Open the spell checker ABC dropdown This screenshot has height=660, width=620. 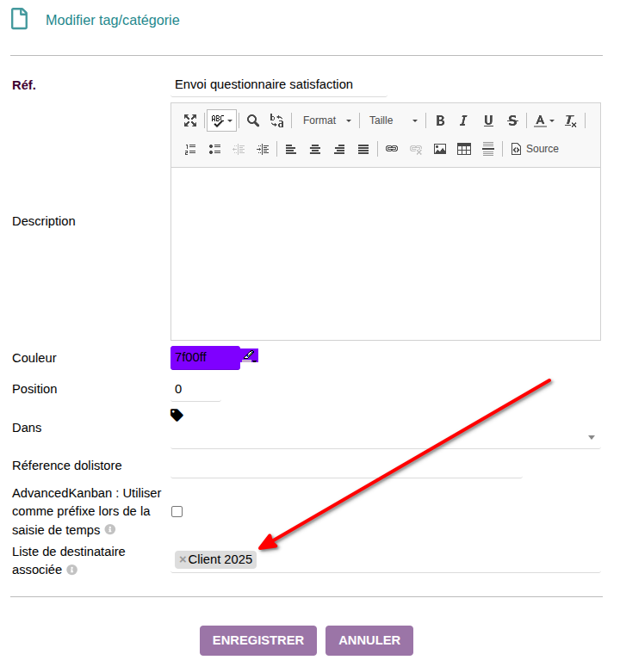[221, 120]
